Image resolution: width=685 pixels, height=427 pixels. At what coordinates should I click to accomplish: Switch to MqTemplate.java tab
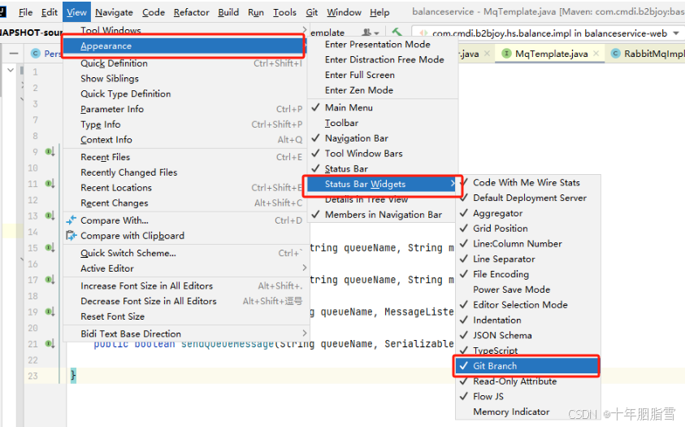[x=551, y=54]
